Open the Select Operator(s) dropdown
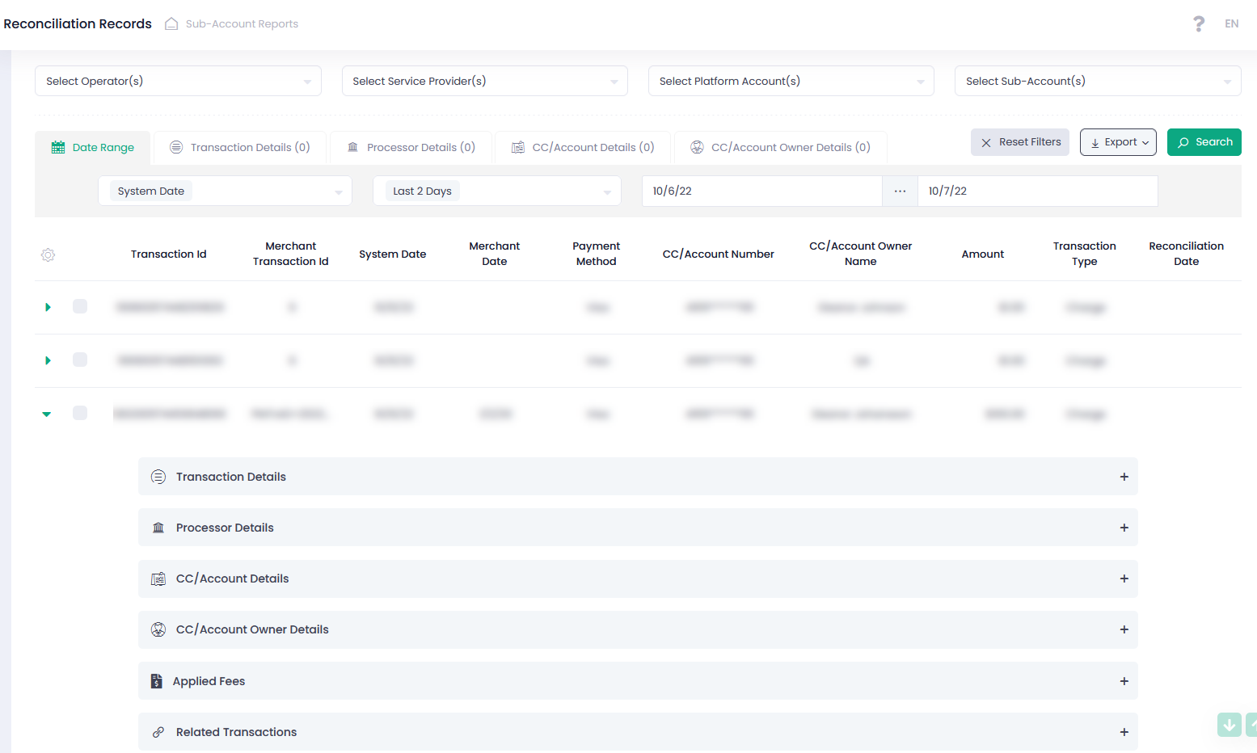This screenshot has height=753, width=1257. click(178, 81)
